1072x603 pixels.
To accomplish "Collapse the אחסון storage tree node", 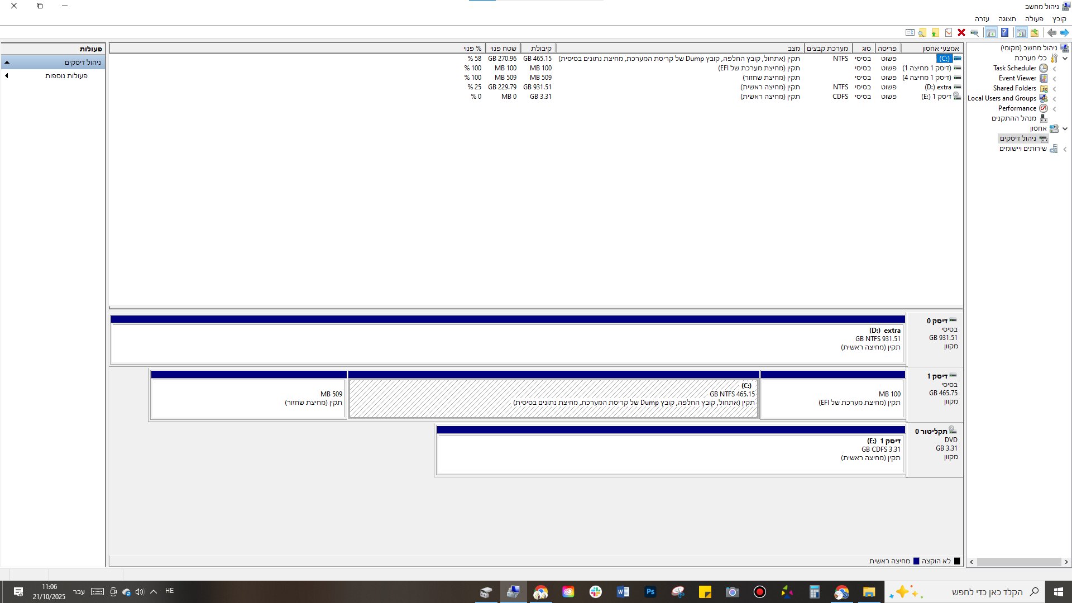I will tap(1065, 129).
